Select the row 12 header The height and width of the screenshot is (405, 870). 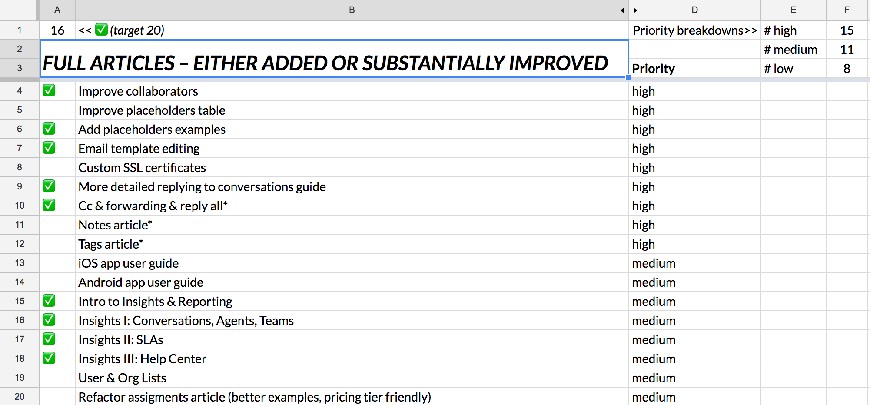click(20, 244)
